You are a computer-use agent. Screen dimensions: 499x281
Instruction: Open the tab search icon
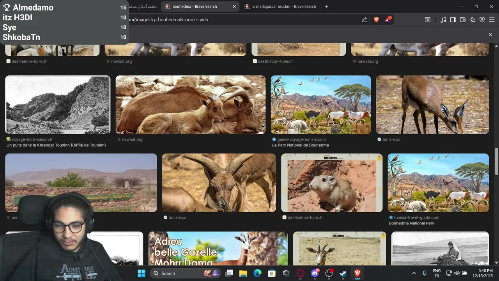(x=428, y=20)
